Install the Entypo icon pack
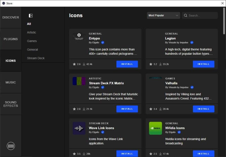The width and height of the screenshot is (226, 157). [x=127, y=64]
